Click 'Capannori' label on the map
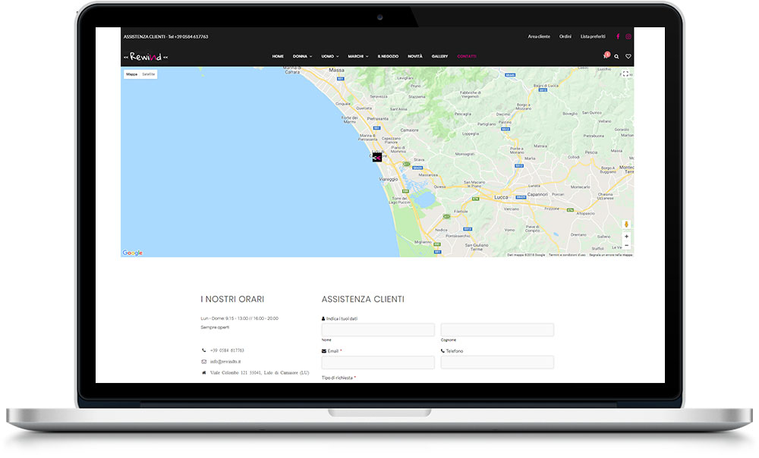This screenshot has height=458, width=759. pyautogui.click(x=537, y=194)
